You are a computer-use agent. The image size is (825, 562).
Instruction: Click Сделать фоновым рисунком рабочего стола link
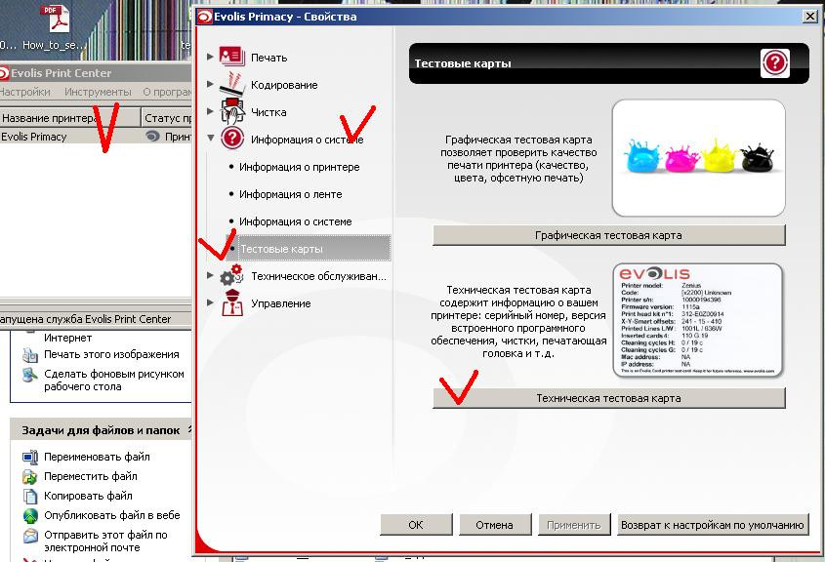114,381
